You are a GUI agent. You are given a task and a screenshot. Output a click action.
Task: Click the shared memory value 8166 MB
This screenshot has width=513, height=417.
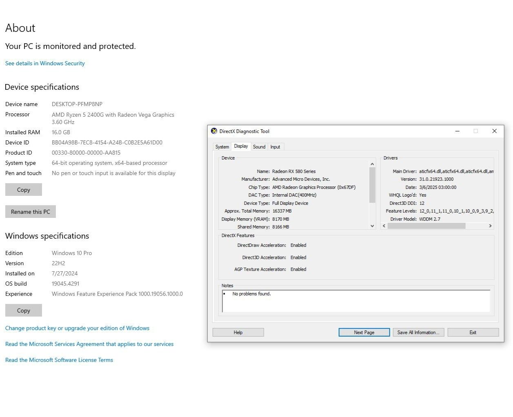tap(281, 227)
